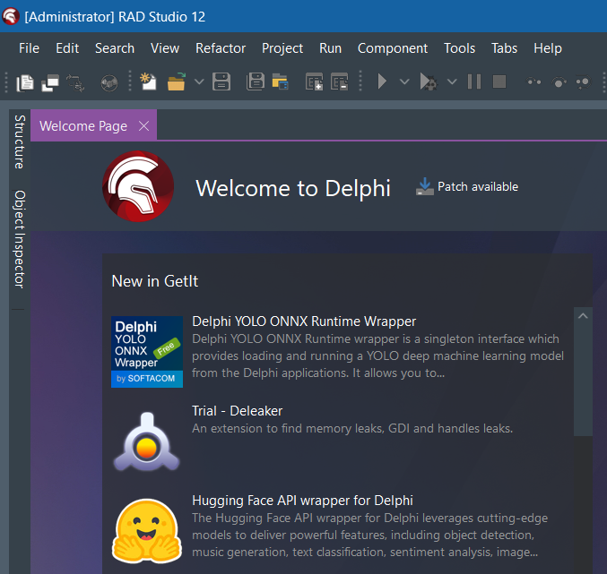Screen dimensions: 607x574
Task: Open the View menu
Action: (165, 48)
